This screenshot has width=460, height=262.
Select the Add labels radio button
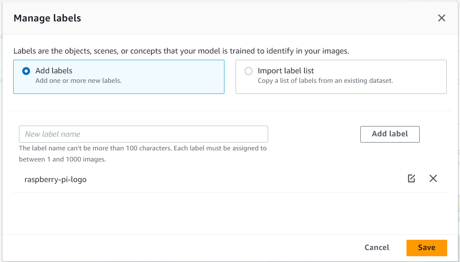26,71
